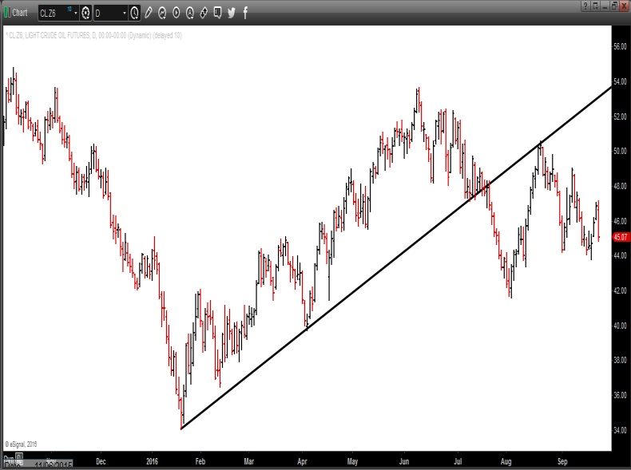Viewport: 631px width, 470px height.
Task: Open the CLZ6 symbol dropdown arrow
Action: pyautogui.click(x=75, y=13)
